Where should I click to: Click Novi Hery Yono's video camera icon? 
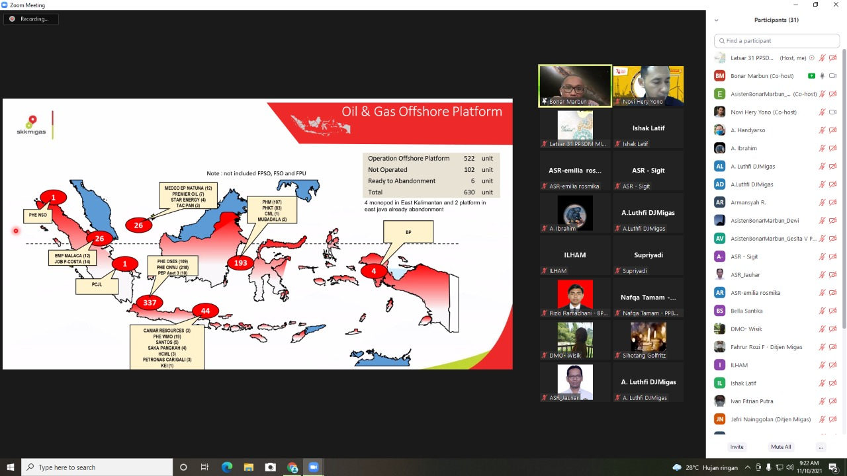(x=833, y=112)
